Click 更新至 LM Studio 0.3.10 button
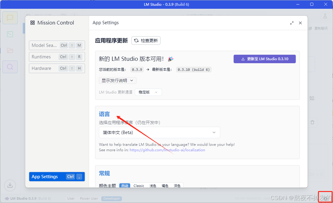 265,59
